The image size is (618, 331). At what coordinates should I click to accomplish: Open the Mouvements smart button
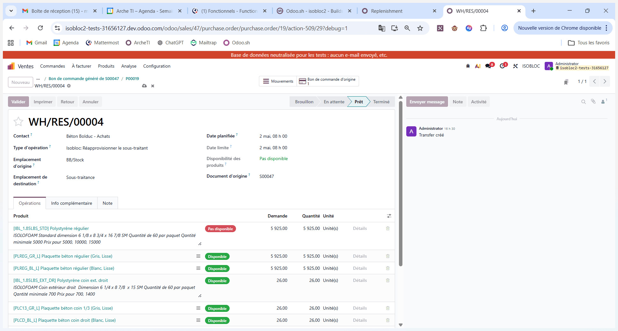point(278,81)
